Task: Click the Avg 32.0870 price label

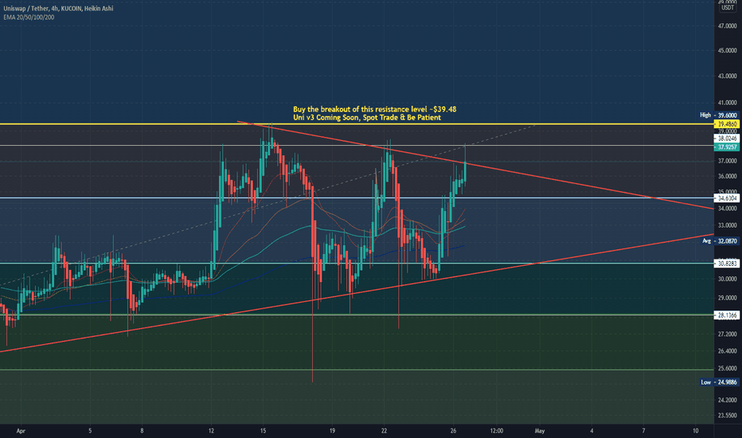Action: [x=719, y=241]
